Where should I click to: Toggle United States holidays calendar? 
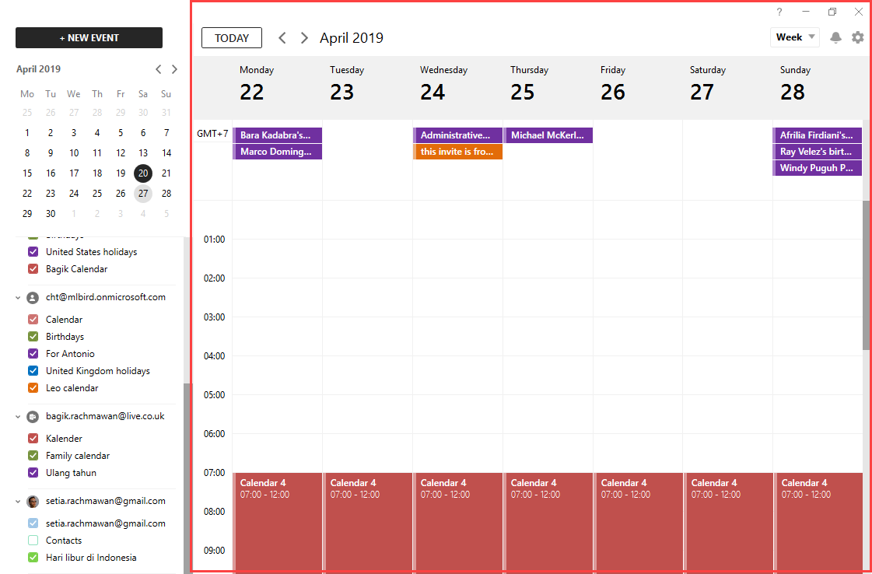pyautogui.click(x=33, y=252)
